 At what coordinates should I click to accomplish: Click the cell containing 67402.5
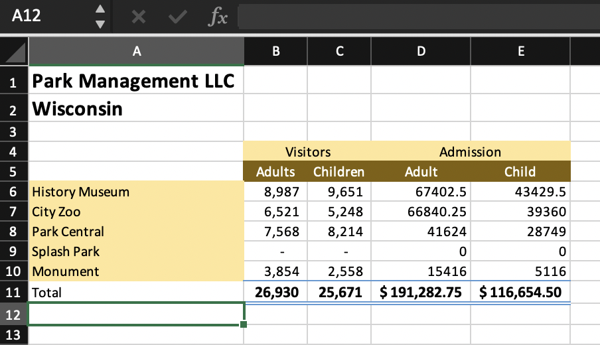pos(421,192)
